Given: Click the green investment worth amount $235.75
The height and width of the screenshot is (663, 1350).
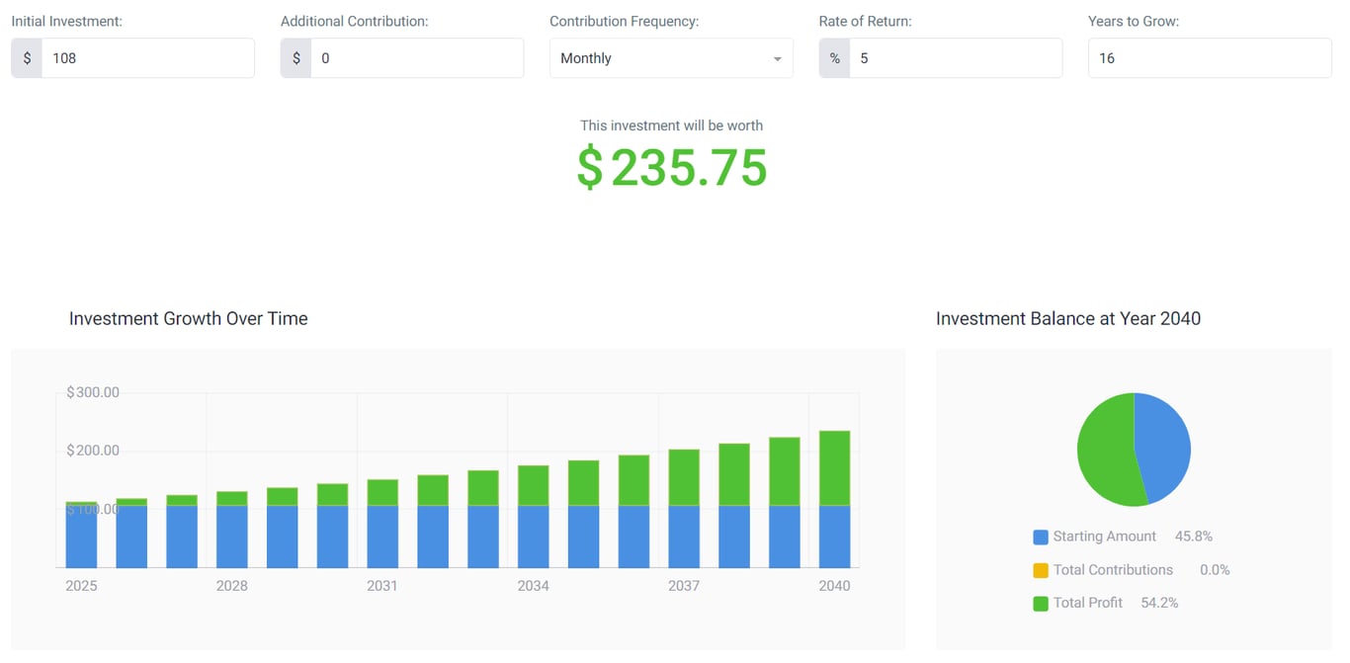Looking at the screenshot, I should pos(671,166).
